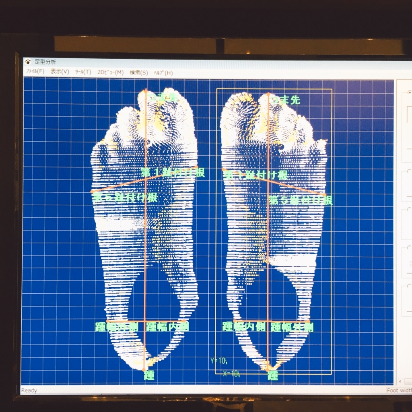Image resolution: width=412 pixels, height=412 pixels.
Task: Click the 踵幅内側 label on the right foot
Action: (244, 327)
